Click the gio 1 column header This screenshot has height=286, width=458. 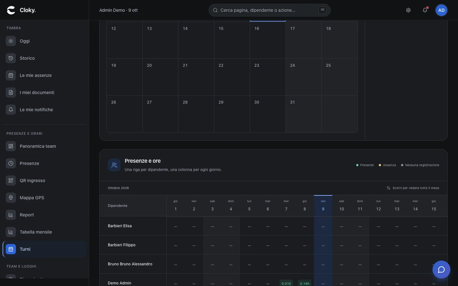click(x=176, y=206)
